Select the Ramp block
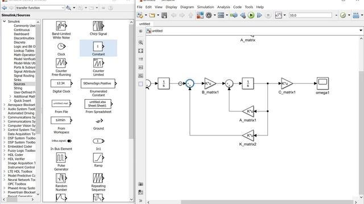Viewport: 364px width, 204px height. [x=98, y=158]
